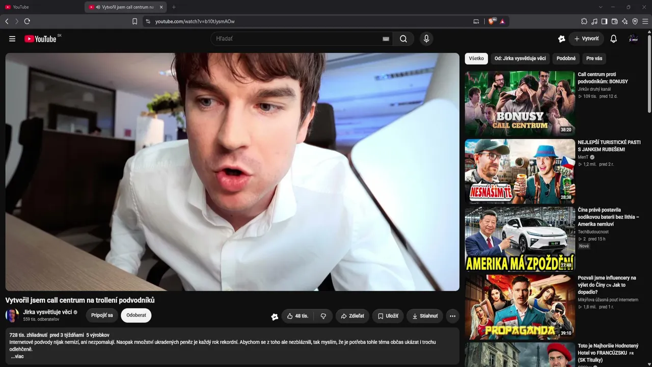Open the account avatar menu

[634, 39]
